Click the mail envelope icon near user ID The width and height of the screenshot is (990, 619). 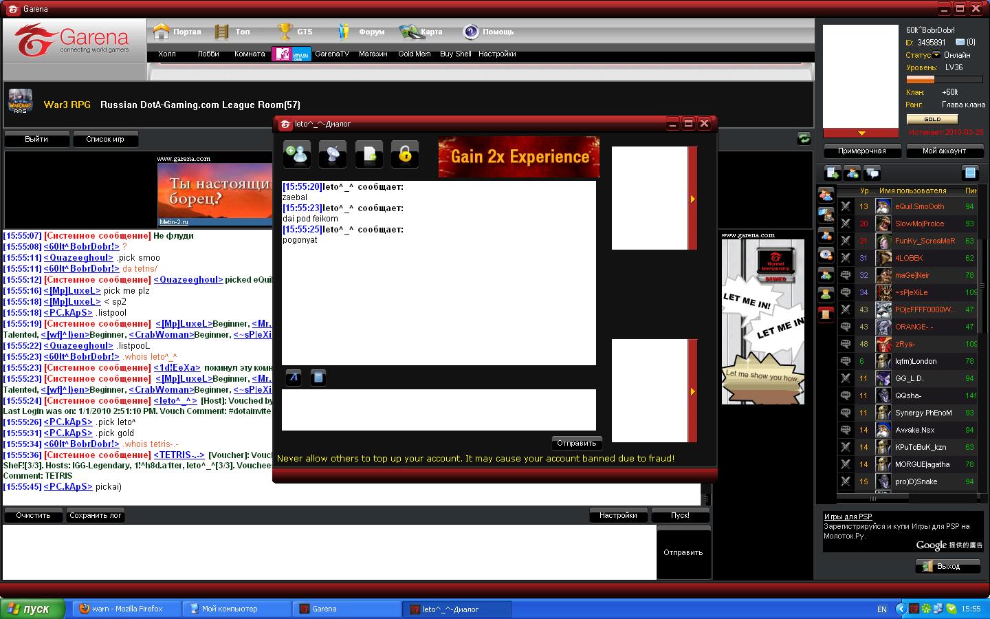pos(960,42)
